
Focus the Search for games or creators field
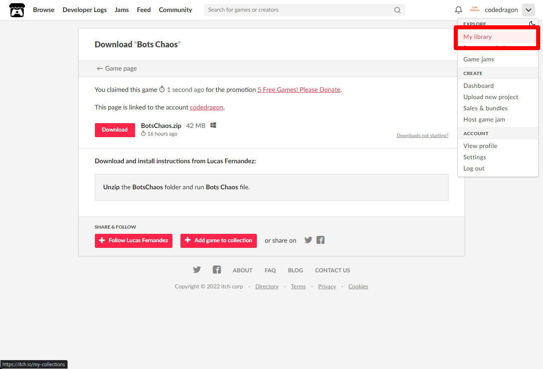click(305, 10)
